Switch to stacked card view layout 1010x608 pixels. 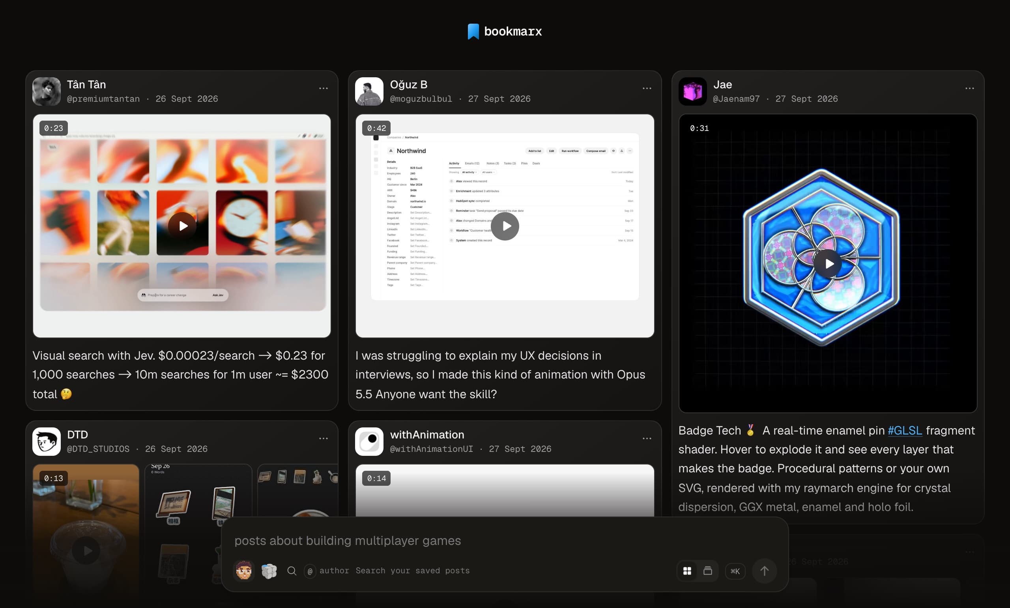click(x=708, y=571)
